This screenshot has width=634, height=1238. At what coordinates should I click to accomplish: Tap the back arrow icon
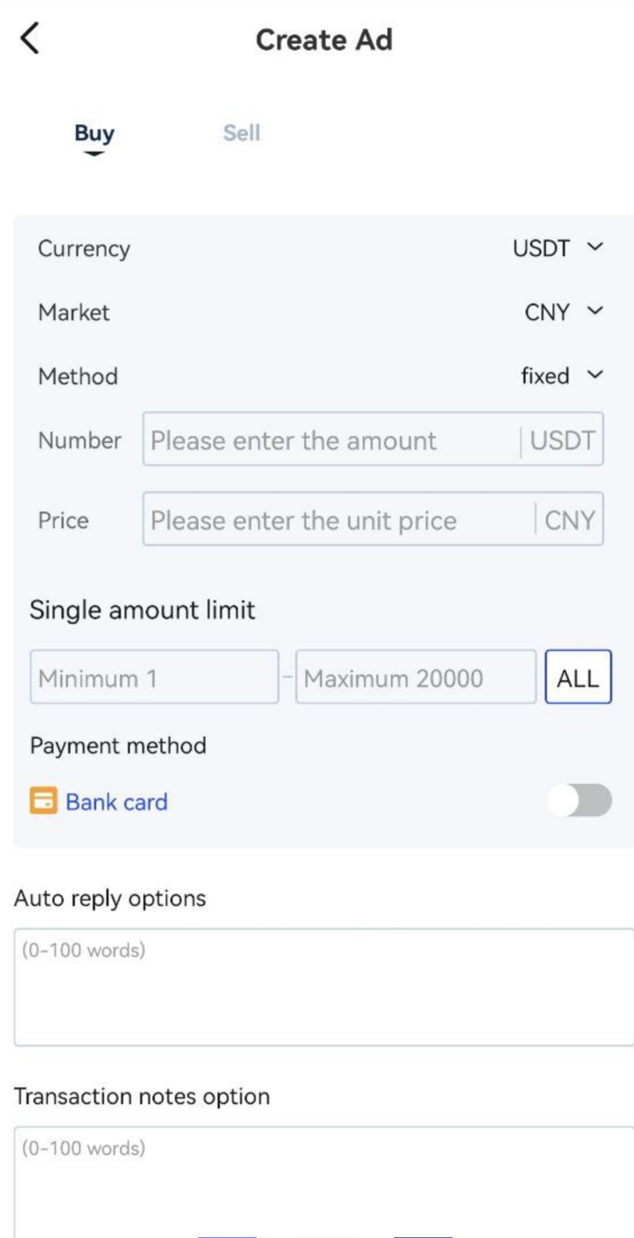(30, 38)
